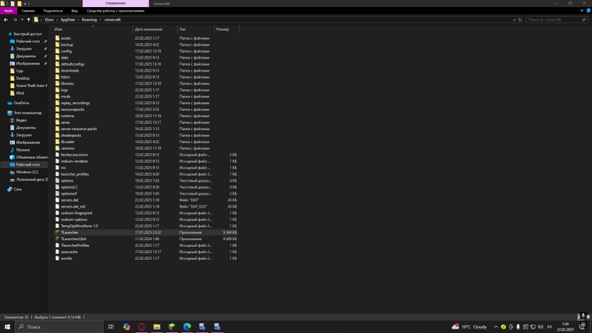592x333 pixels.
Task: Open OneDrive in the sidebar
Action: pos(21,103)
